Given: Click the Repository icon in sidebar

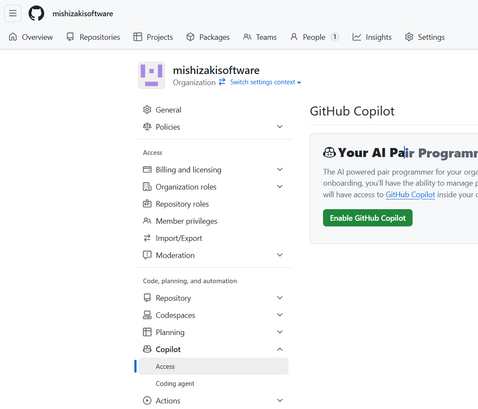Looking at the screenshot, I should click(147, 298).
